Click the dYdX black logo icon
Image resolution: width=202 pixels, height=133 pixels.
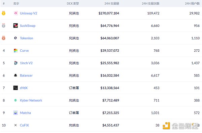pos(15,88)
